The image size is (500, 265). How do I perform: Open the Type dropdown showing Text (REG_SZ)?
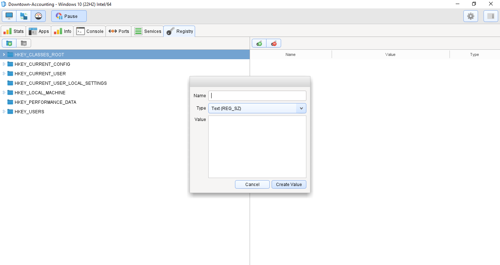(301, 108)
